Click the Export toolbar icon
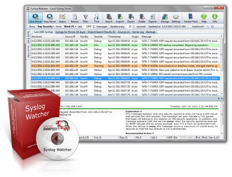This screenshot has width=232, height=177. click(131, 18)
